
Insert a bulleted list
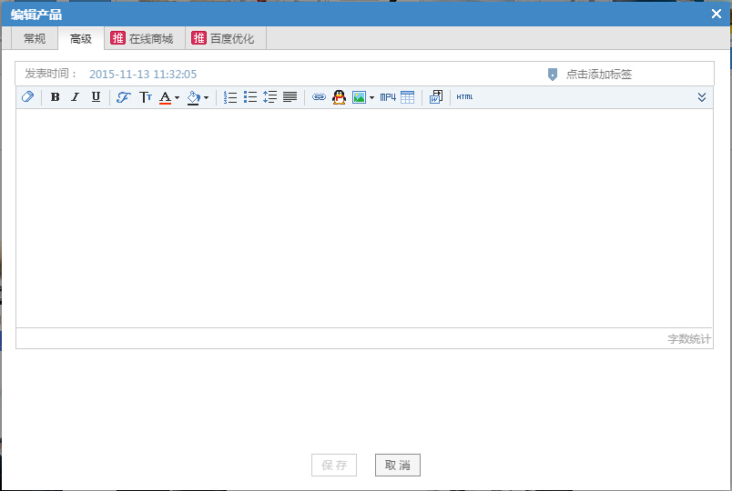click(250, 97)
